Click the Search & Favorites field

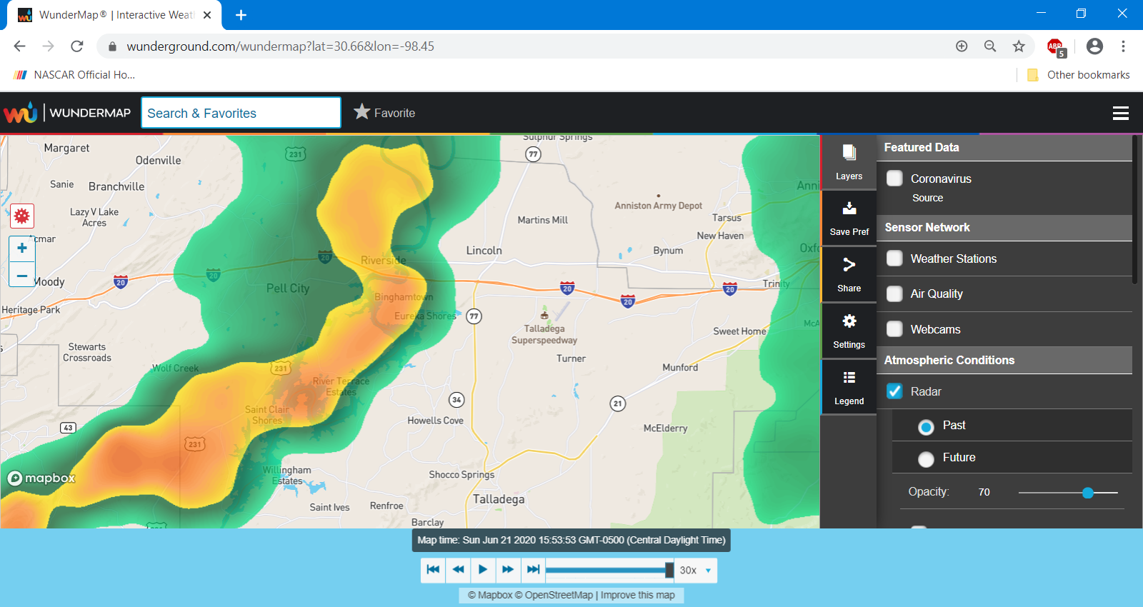coord(241,113)
